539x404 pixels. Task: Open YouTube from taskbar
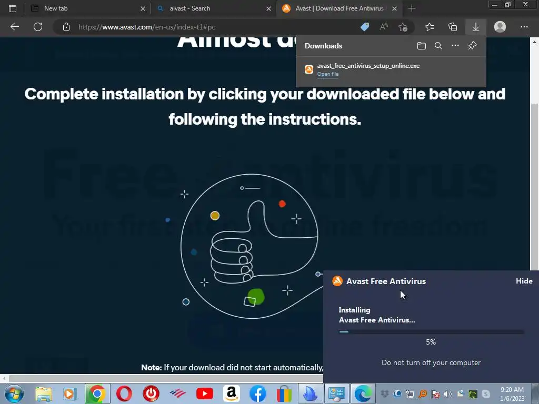[x=205, y=393]
